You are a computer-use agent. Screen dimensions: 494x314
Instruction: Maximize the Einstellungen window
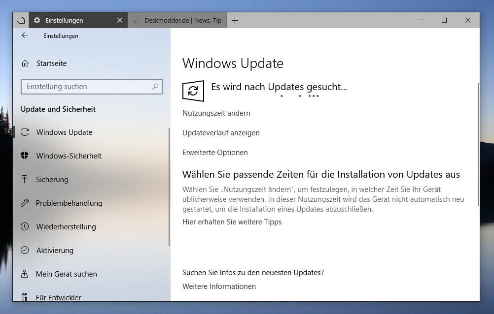point(444,20)
